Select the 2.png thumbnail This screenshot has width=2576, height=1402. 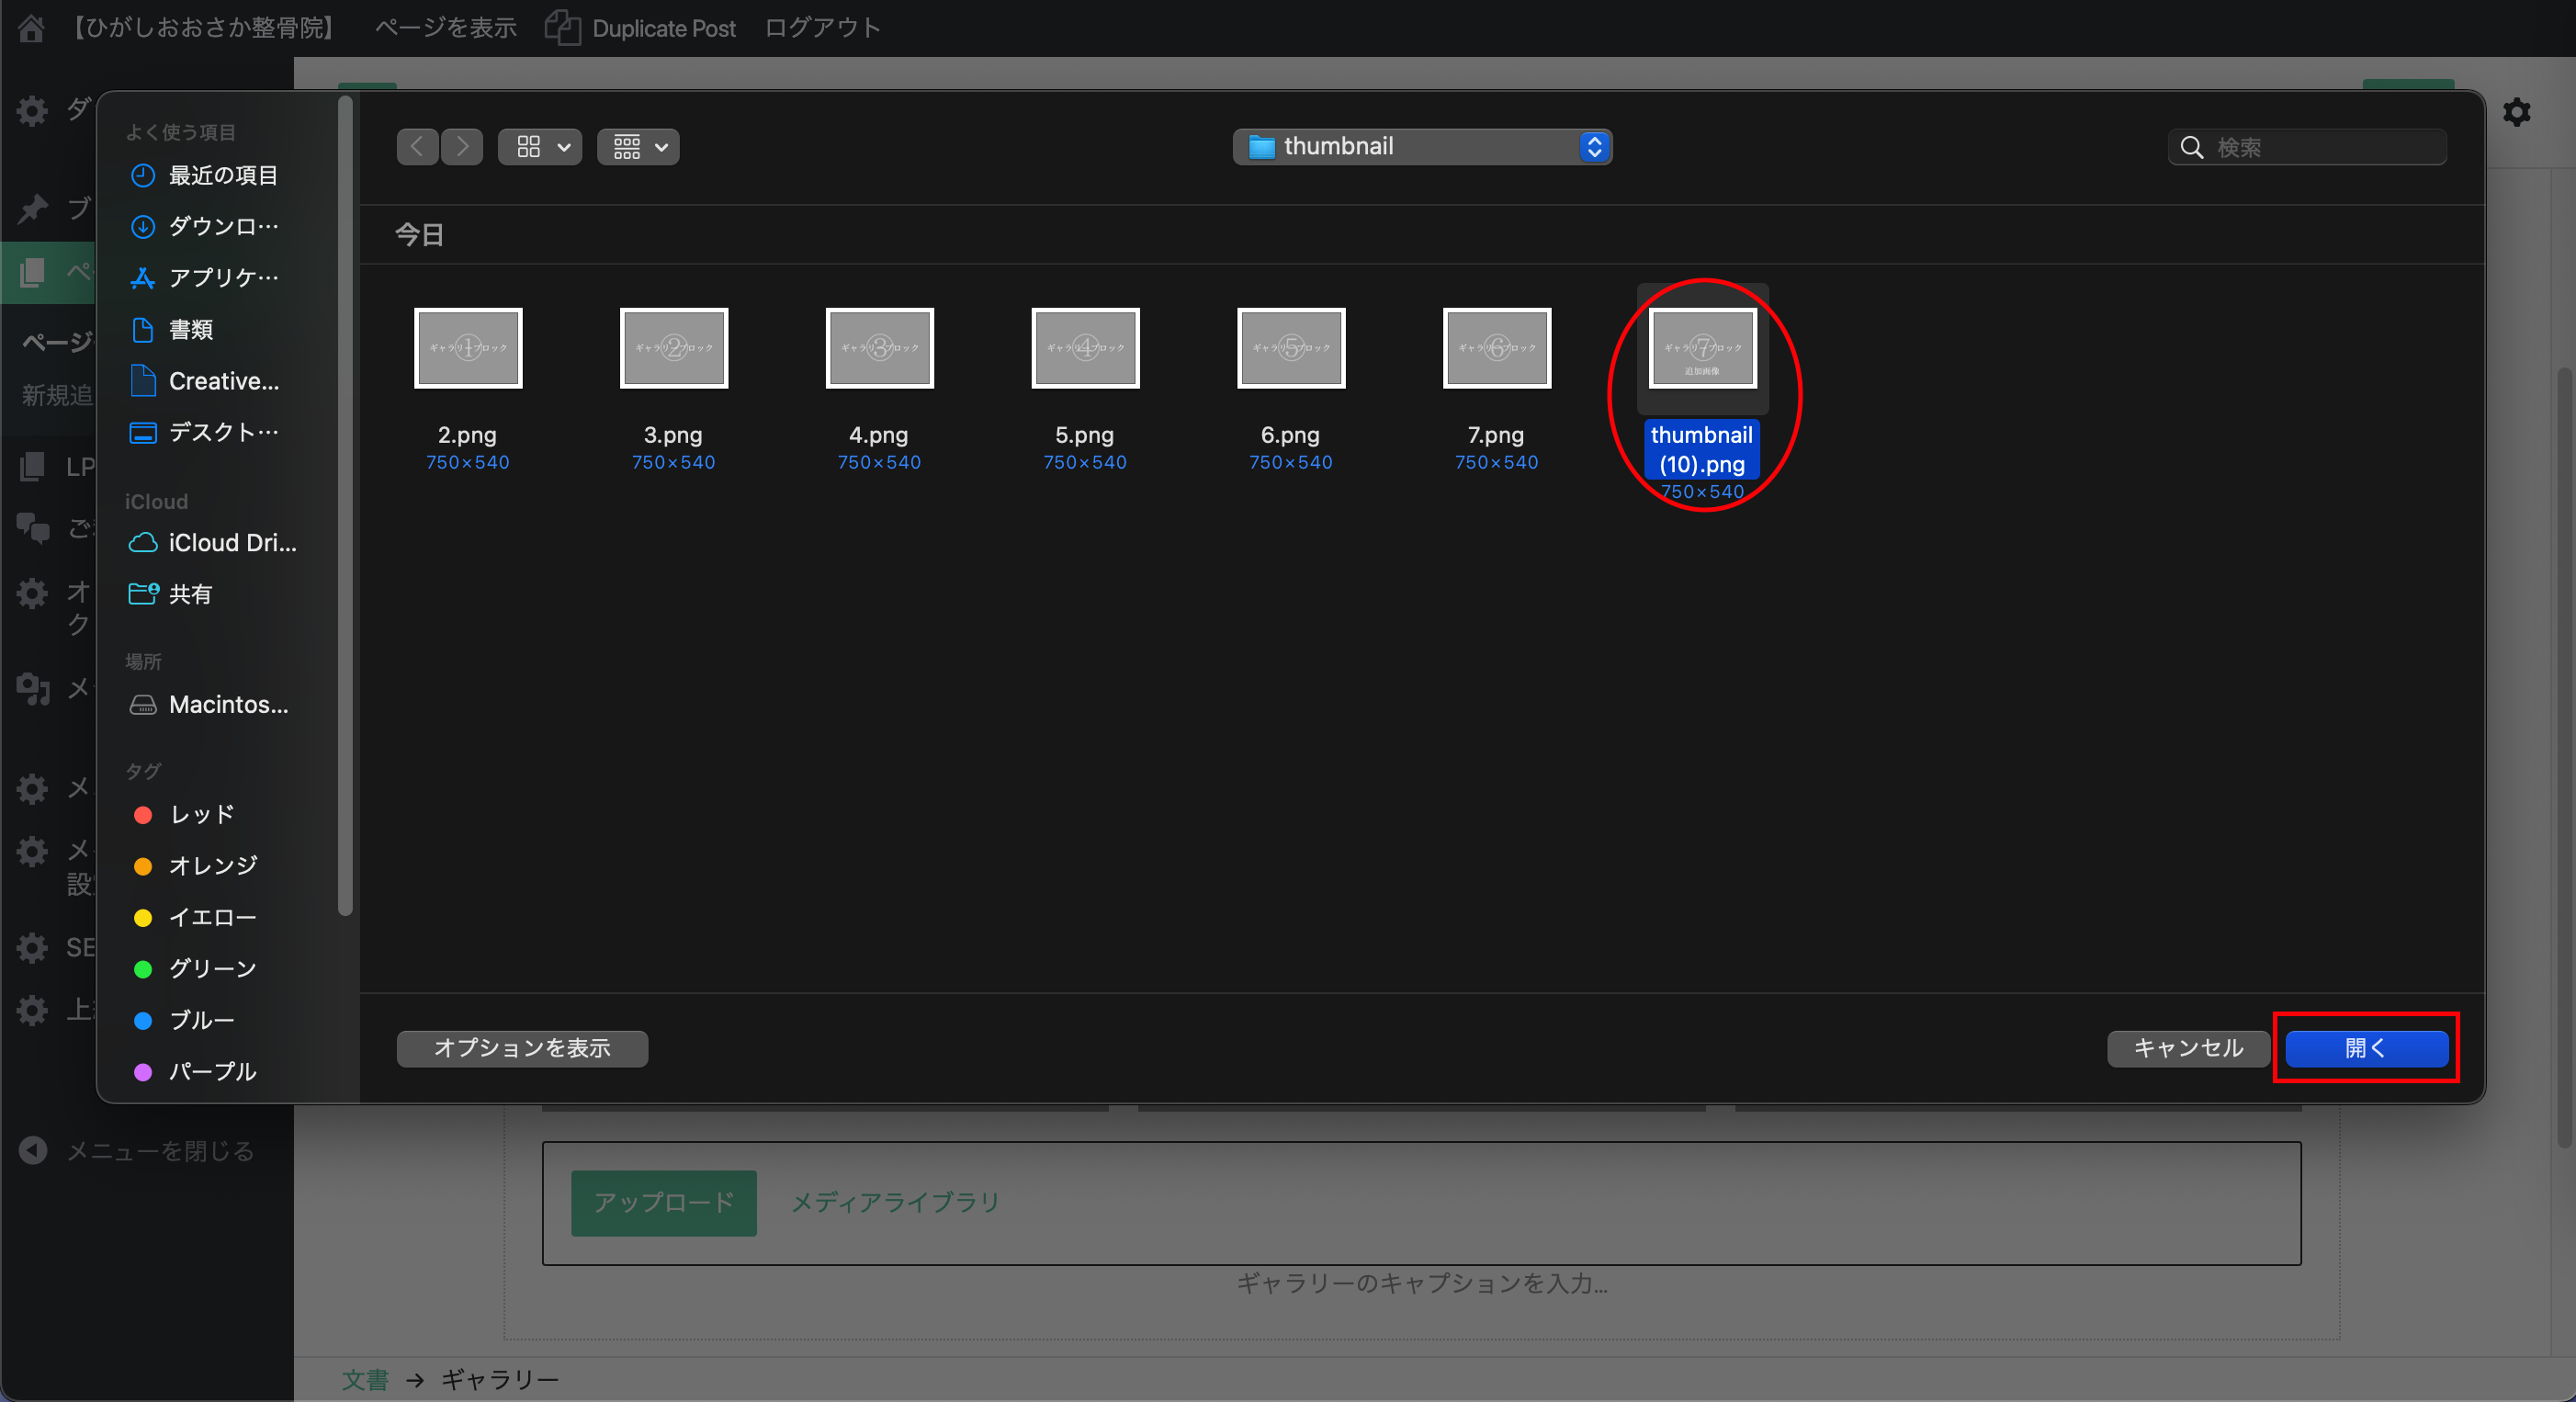coord(468,348)
